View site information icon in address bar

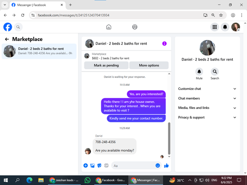33,15
